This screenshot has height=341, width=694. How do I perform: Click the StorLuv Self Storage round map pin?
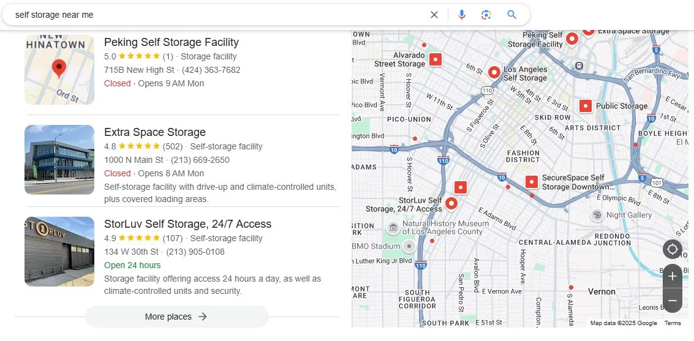tap(451, 203)
